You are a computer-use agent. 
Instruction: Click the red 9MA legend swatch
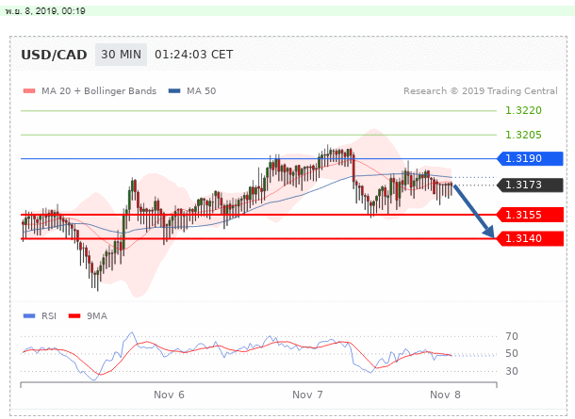[x=74, y=315]
